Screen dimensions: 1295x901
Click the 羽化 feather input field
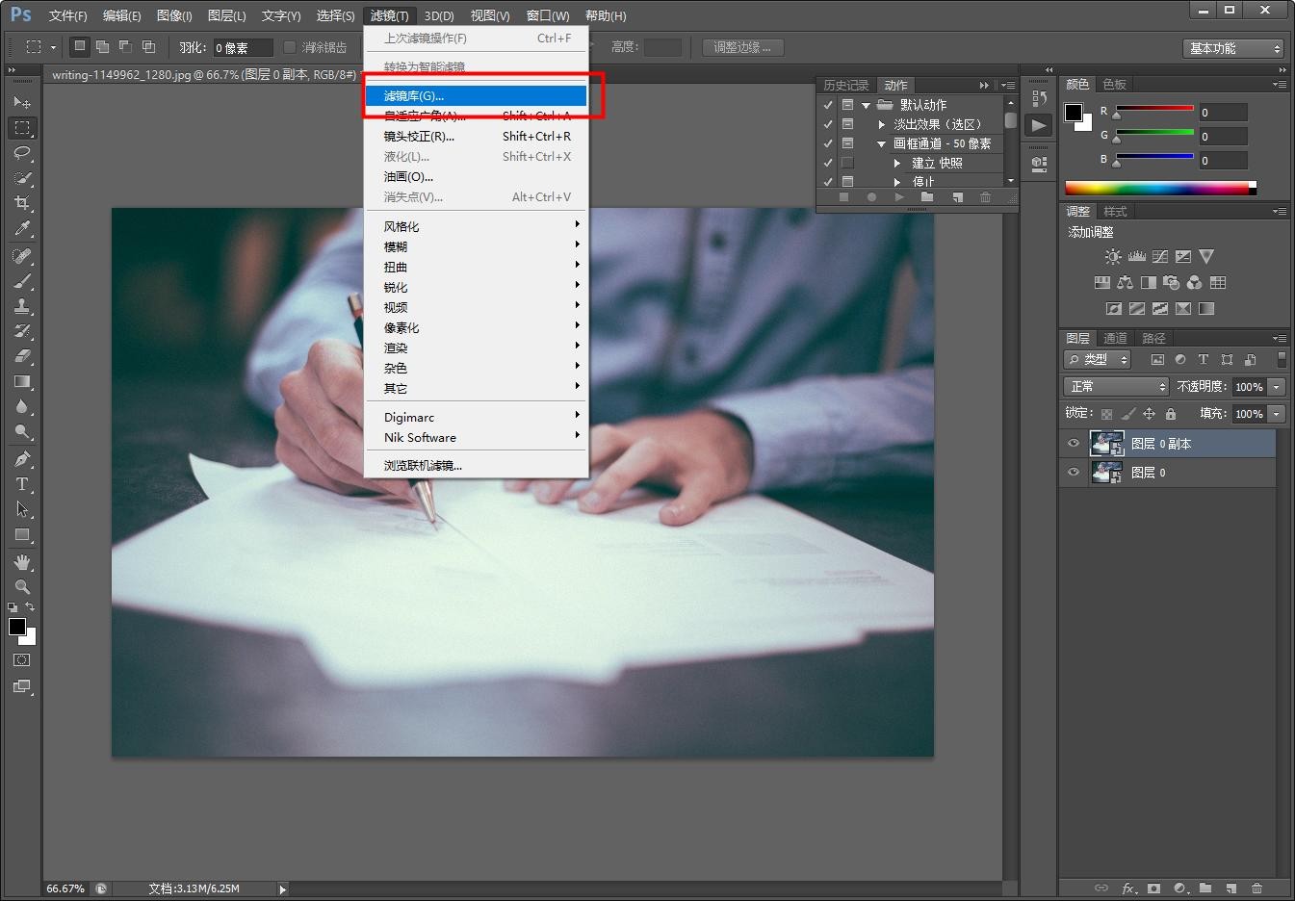(x=242, y=47)
